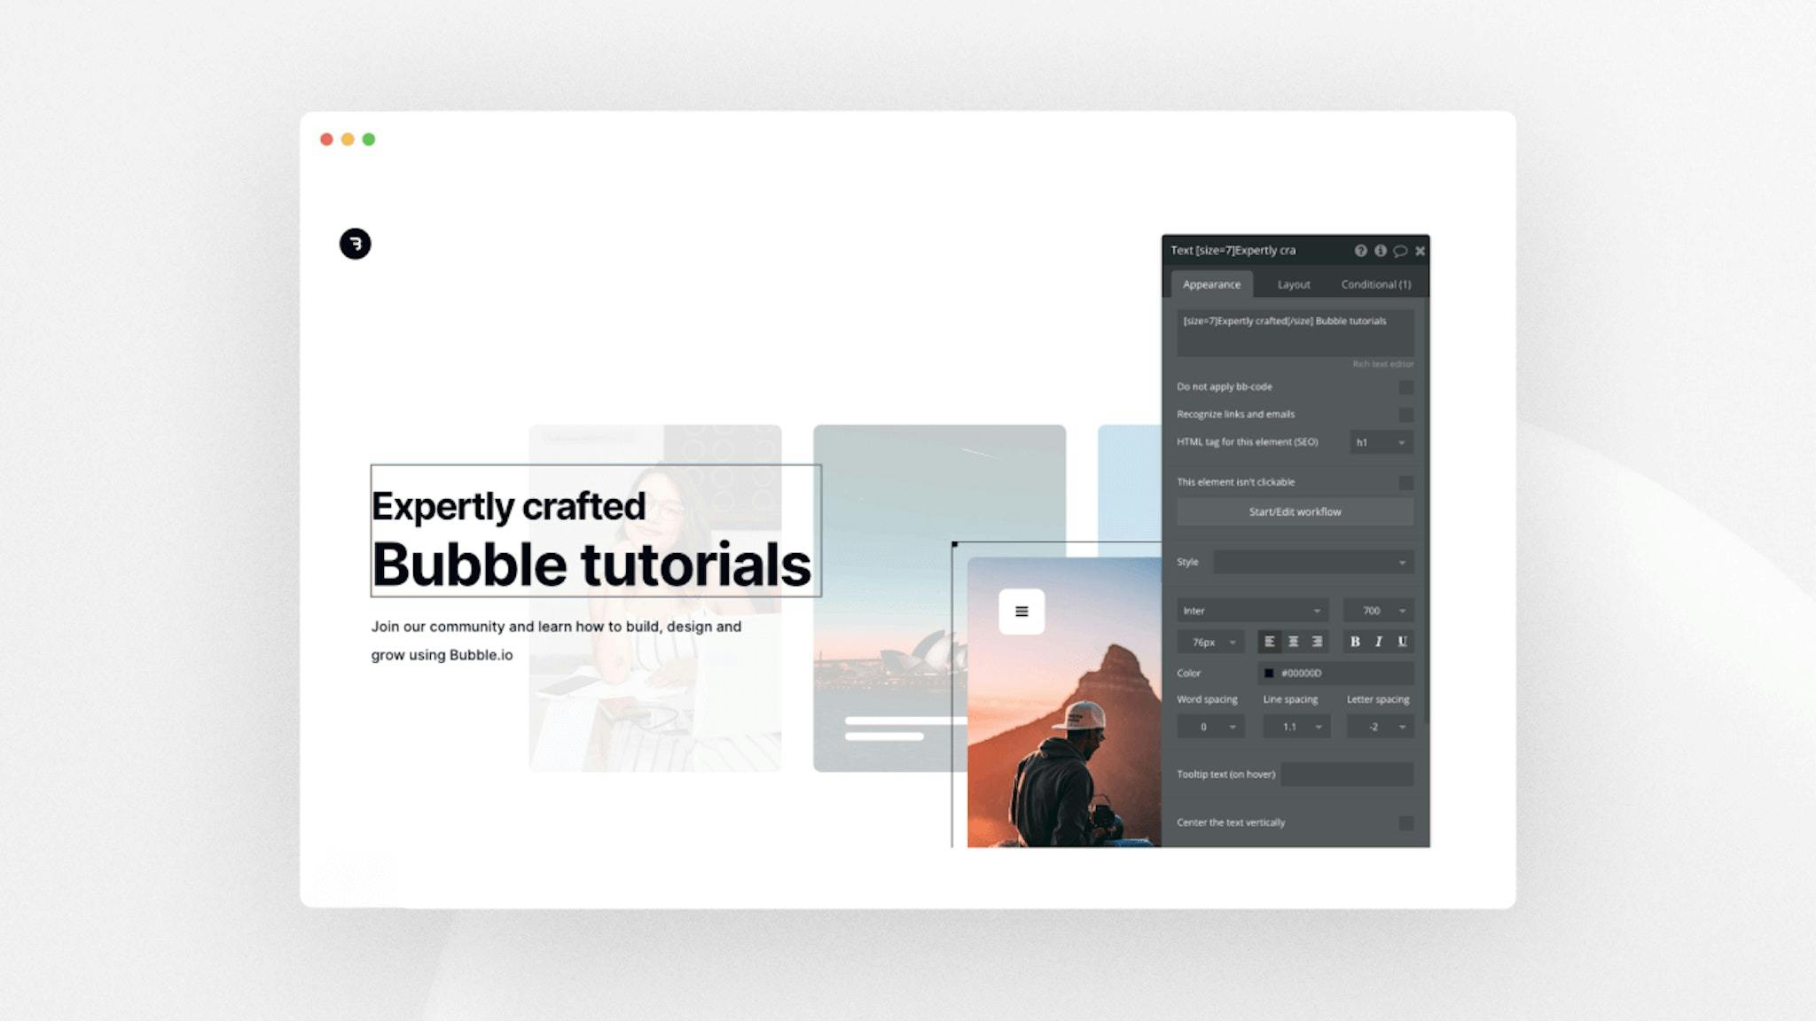Open the info icon in the Text panel header
The image size is (1816, 1021).
[1380, 251]
